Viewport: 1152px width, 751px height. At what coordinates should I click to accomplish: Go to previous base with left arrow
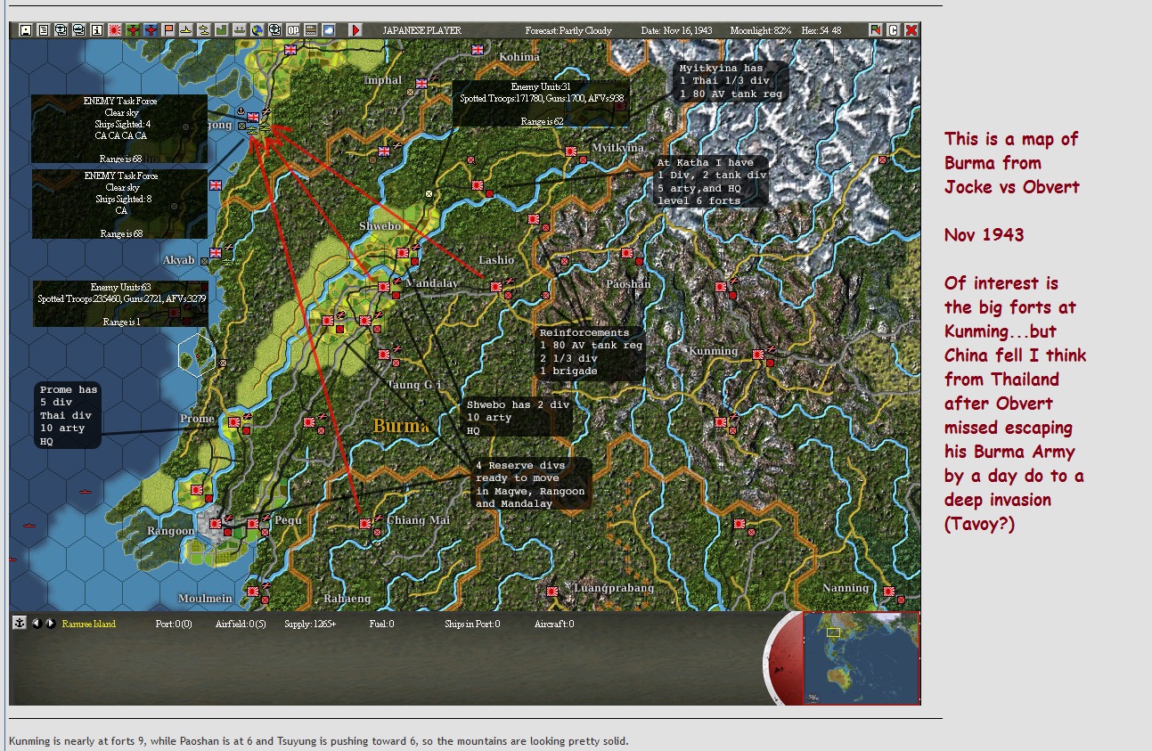[37, 624]
